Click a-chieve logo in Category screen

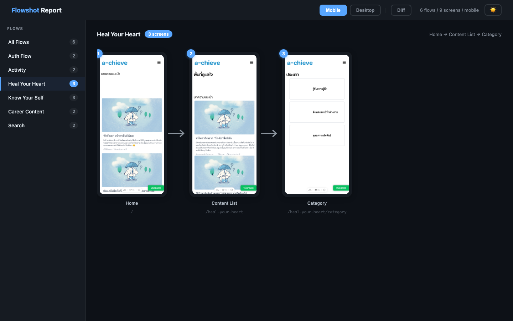(x=300, y=63)
